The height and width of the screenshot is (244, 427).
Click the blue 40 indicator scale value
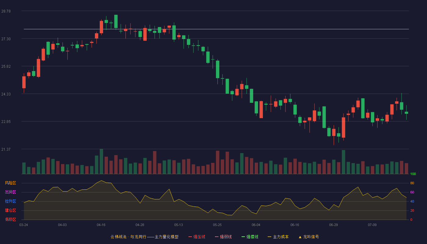pyautogui.click(x=412, y=201)
